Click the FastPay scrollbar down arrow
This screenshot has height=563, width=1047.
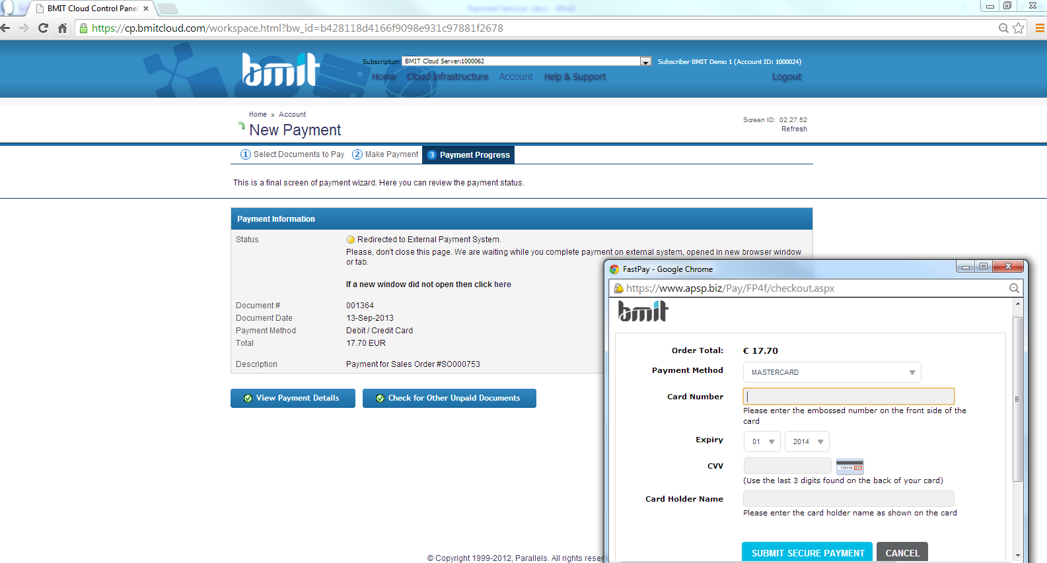coord(1017,556)
